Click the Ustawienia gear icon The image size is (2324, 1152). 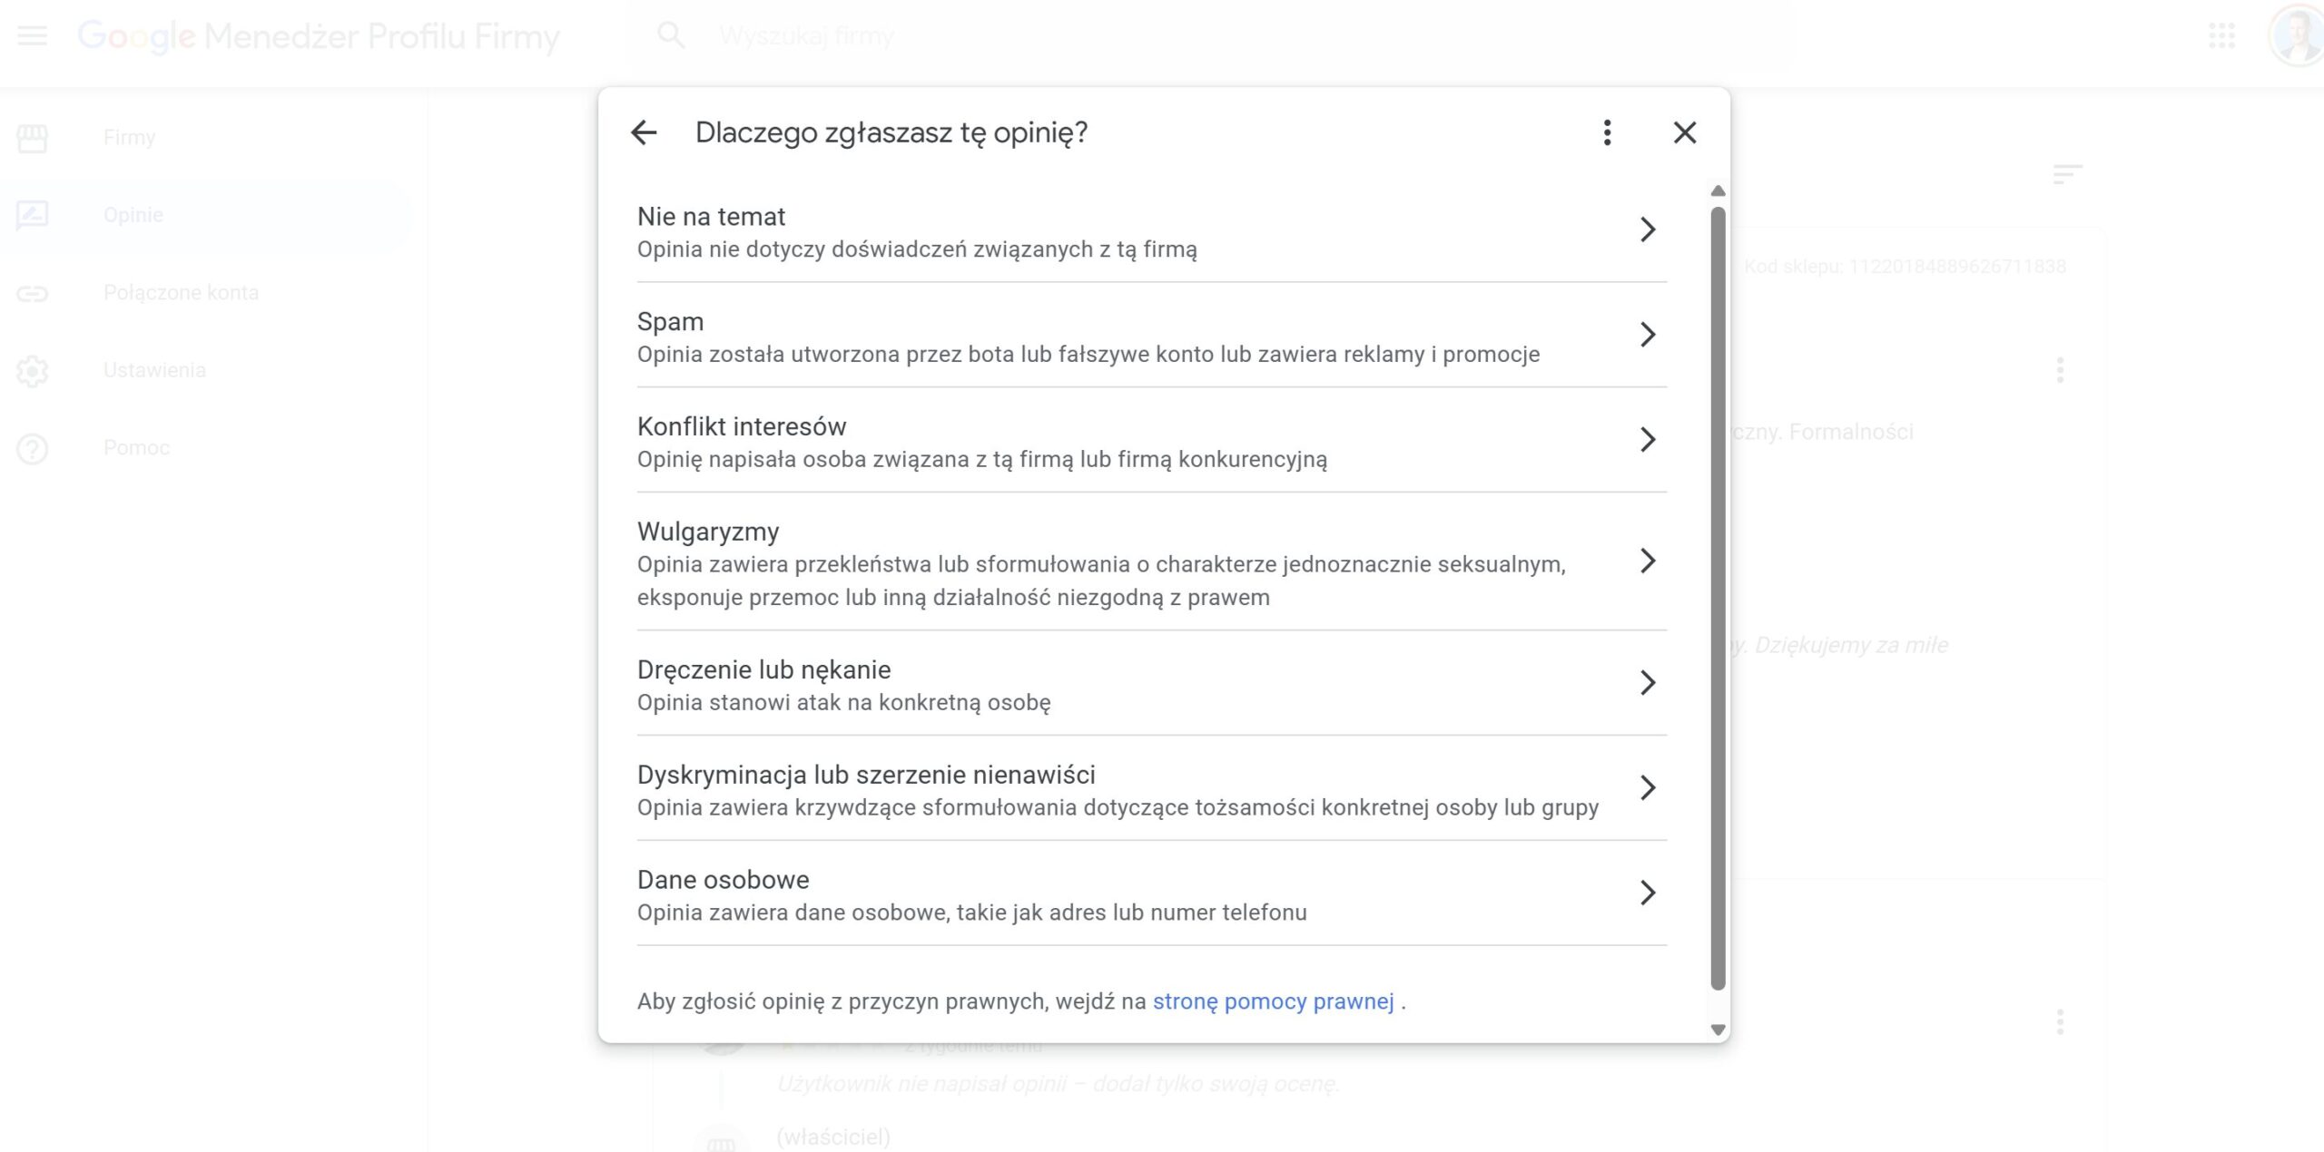[33, 370]
